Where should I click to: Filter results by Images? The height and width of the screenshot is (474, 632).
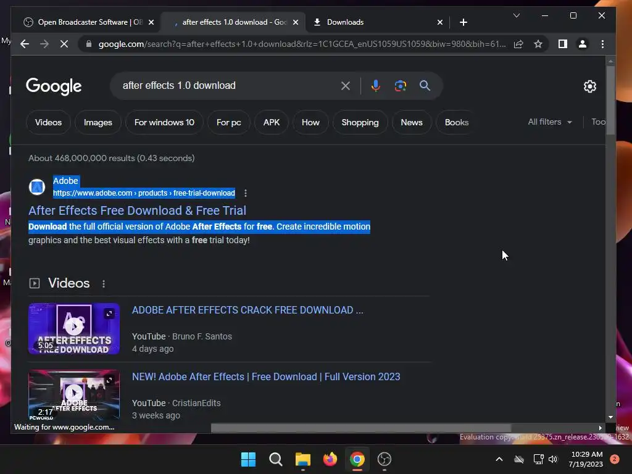[x=98, y=122]
